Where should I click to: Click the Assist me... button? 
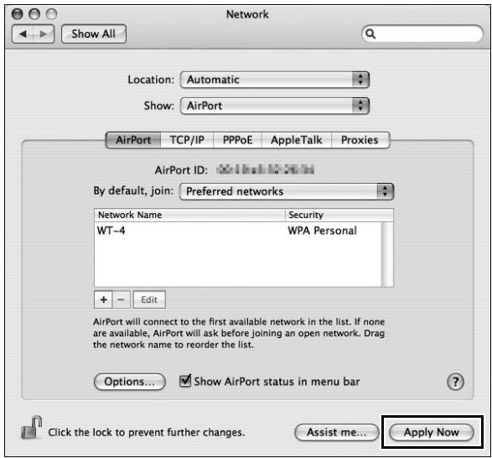click(x=337, y=432)
